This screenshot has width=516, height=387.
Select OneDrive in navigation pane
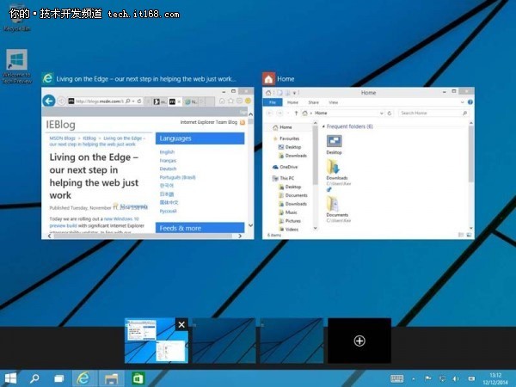click(x=288, y=167)
